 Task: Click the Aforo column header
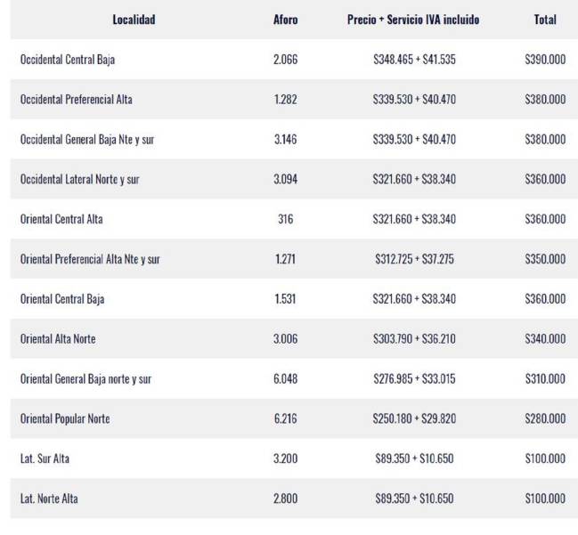click(x=285, y=20)
